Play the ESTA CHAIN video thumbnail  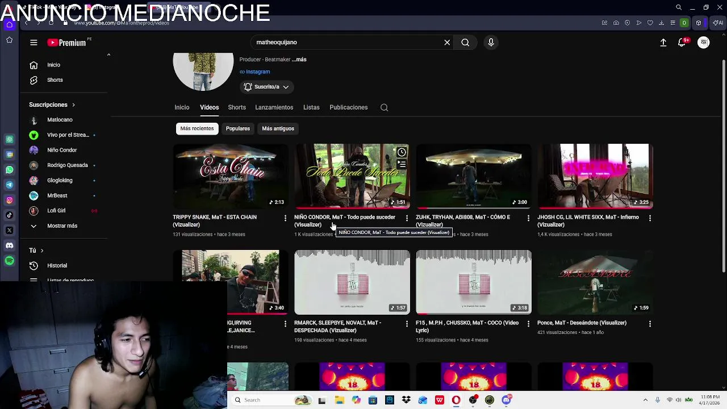coord(231,176)
